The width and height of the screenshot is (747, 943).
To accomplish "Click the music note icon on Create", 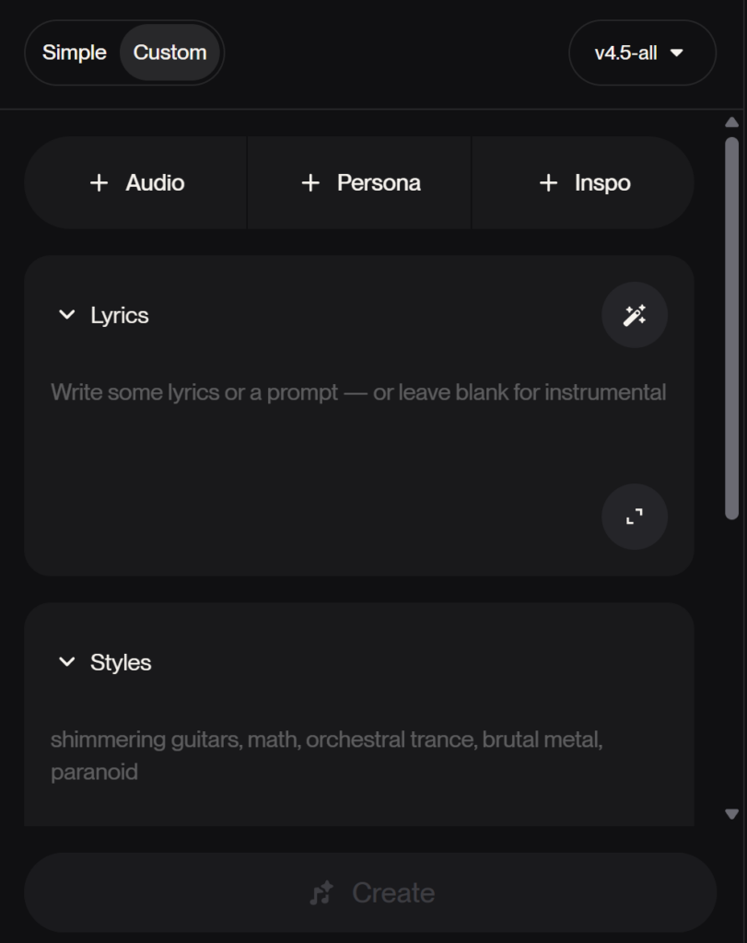I will pyautogui.click(x=321, y=893).
